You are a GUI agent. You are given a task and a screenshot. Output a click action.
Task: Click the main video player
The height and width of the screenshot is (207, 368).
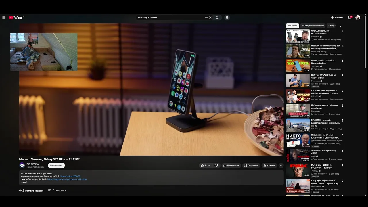(151, 89)
